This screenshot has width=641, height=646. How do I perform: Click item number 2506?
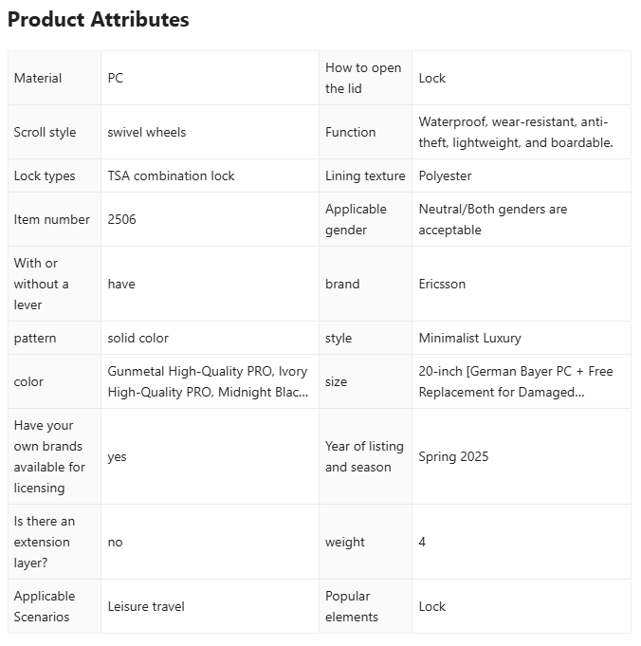pos(121,219)
